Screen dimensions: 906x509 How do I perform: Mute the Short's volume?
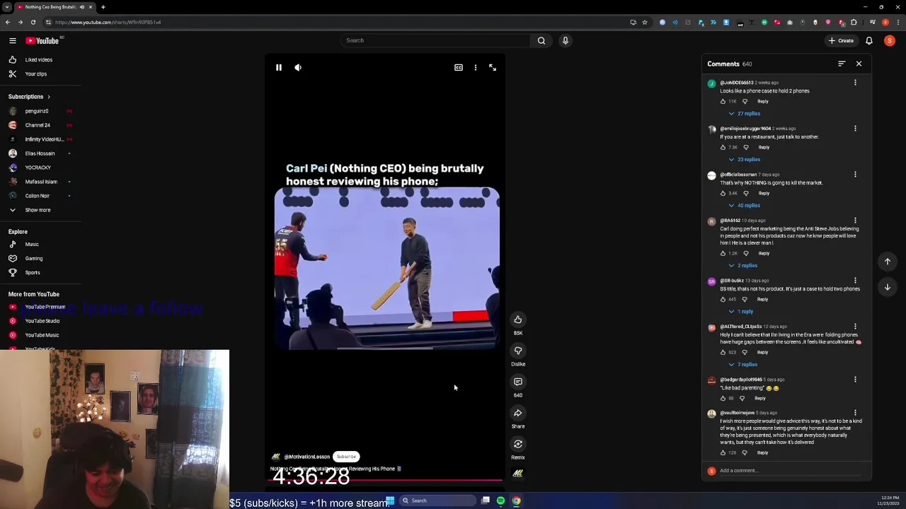pos(298,68)
